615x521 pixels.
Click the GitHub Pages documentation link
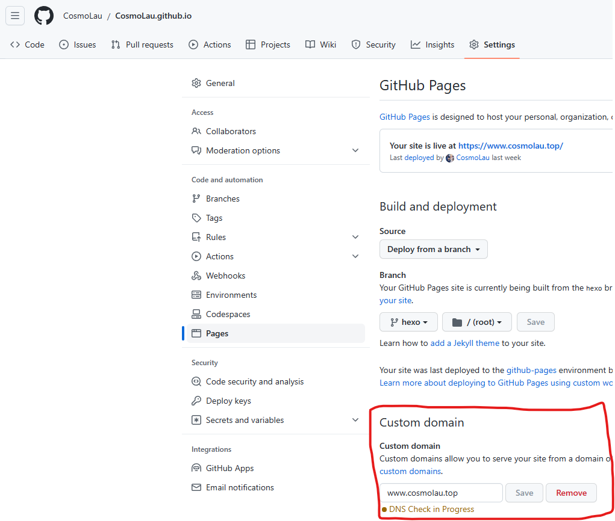coord(404,117)
